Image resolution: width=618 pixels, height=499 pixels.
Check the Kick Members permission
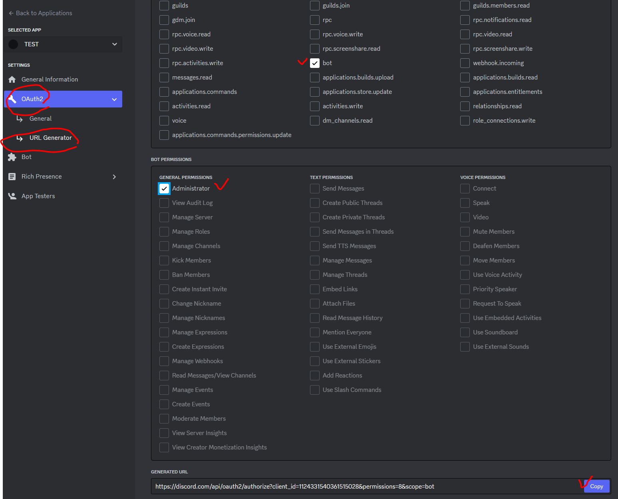[164, 260]
